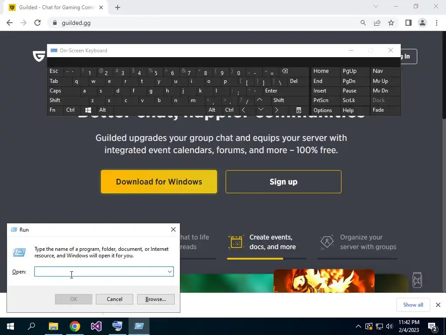Open a new Chrome tab
The height and width of the screenshot is (335, 446).
tap(118, 7)
